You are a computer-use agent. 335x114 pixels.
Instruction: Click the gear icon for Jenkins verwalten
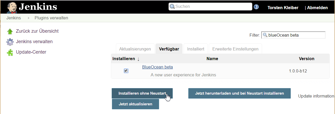point(10,42)
